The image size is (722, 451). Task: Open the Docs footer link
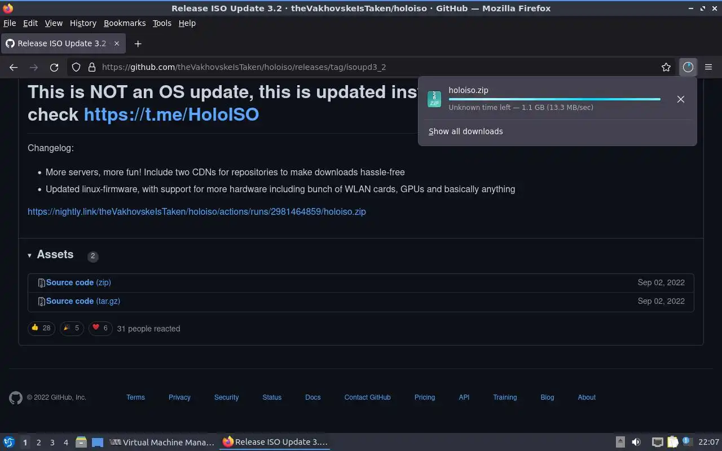313,397
